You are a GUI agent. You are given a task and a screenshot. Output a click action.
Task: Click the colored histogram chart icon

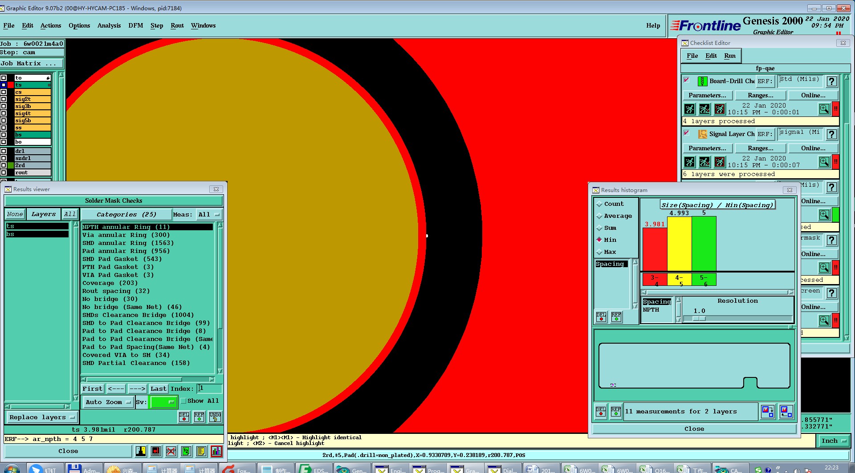pyautogui.click(x=216, y=451)
